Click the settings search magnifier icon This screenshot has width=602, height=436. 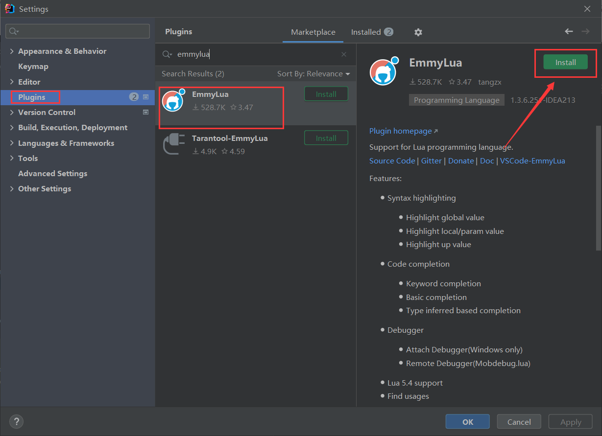pyautogui.click(x=14, y=31)
